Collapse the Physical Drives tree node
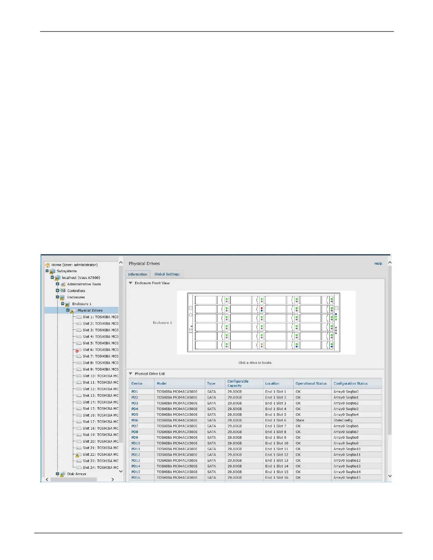The width and height of the screenshot is (433, 560). pos(68,310)
